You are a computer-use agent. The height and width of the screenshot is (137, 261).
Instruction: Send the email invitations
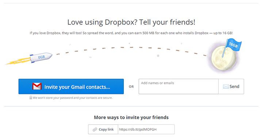click(231, 86)
